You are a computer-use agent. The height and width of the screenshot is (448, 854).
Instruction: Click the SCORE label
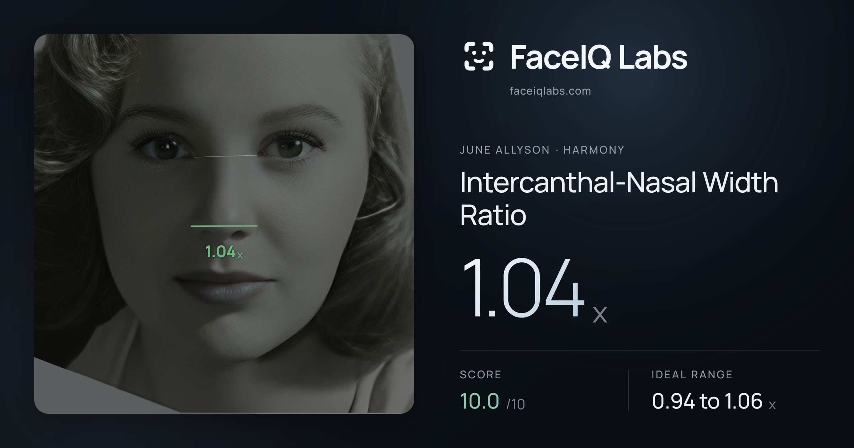[x=480, y=374]
